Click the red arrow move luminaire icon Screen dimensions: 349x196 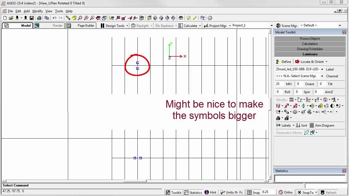[x=278, y=106]
